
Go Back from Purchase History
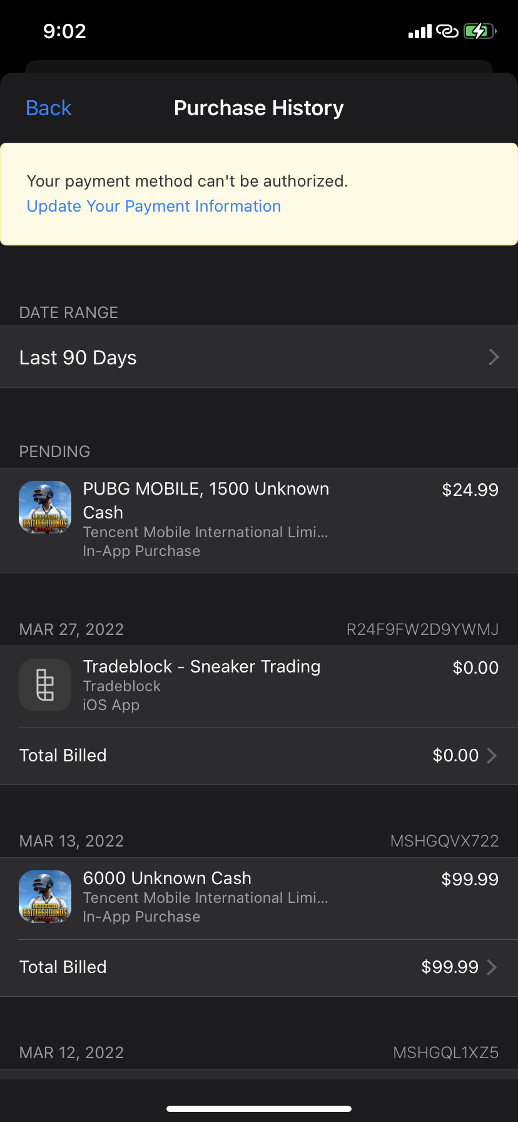click(x=49, y=108)
